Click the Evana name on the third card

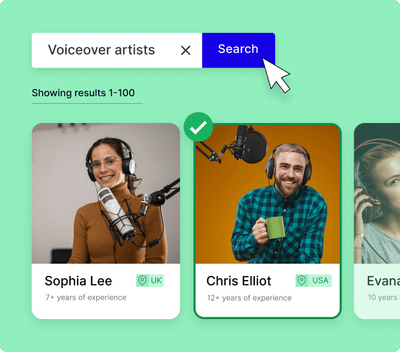click(384, 281)
